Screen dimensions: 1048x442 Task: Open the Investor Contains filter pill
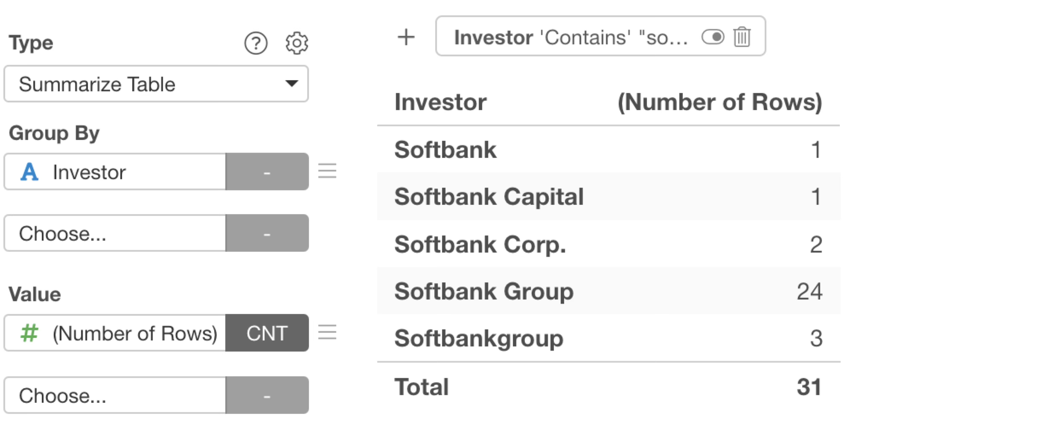(x=570, y=37)
